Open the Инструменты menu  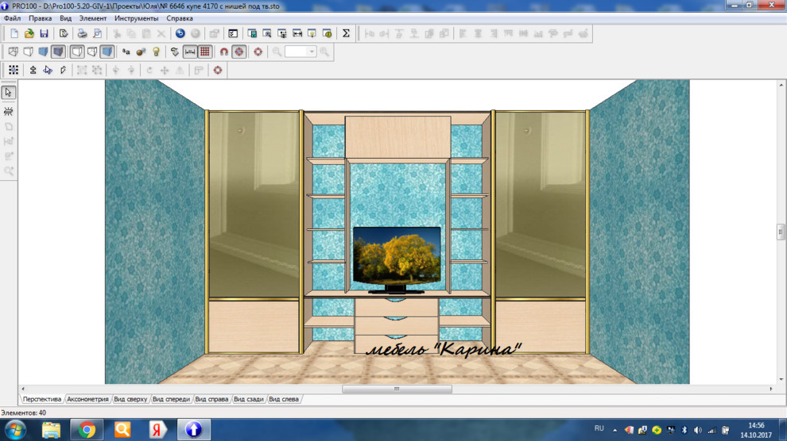[136, 17]
